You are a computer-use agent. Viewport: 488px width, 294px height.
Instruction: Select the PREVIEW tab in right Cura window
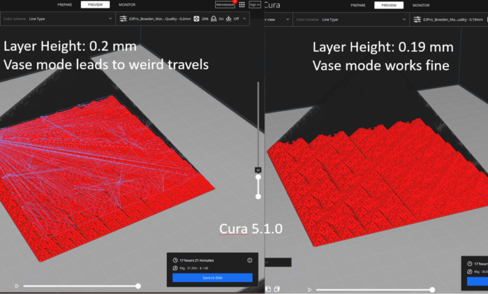click(389, 5)
